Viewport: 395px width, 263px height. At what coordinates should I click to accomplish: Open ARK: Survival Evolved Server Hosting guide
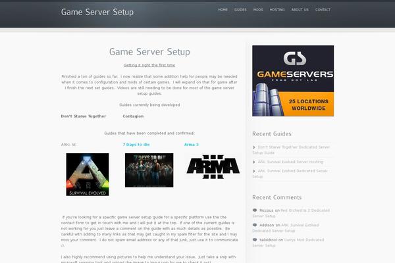tap(290, 162)
